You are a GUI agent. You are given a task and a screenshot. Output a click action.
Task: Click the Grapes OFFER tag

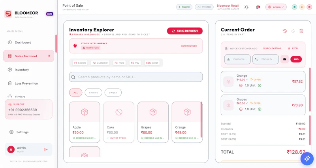256,104
